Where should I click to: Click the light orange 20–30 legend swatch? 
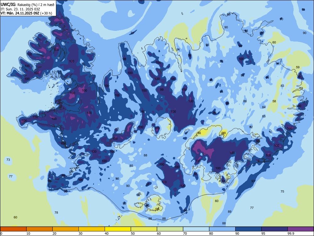pyautogui.click(x=66, y=229)
